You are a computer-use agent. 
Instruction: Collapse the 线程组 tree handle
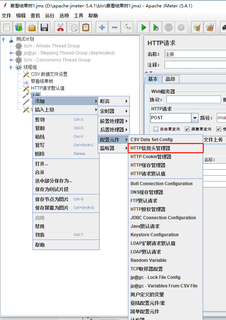click(11, 67)
